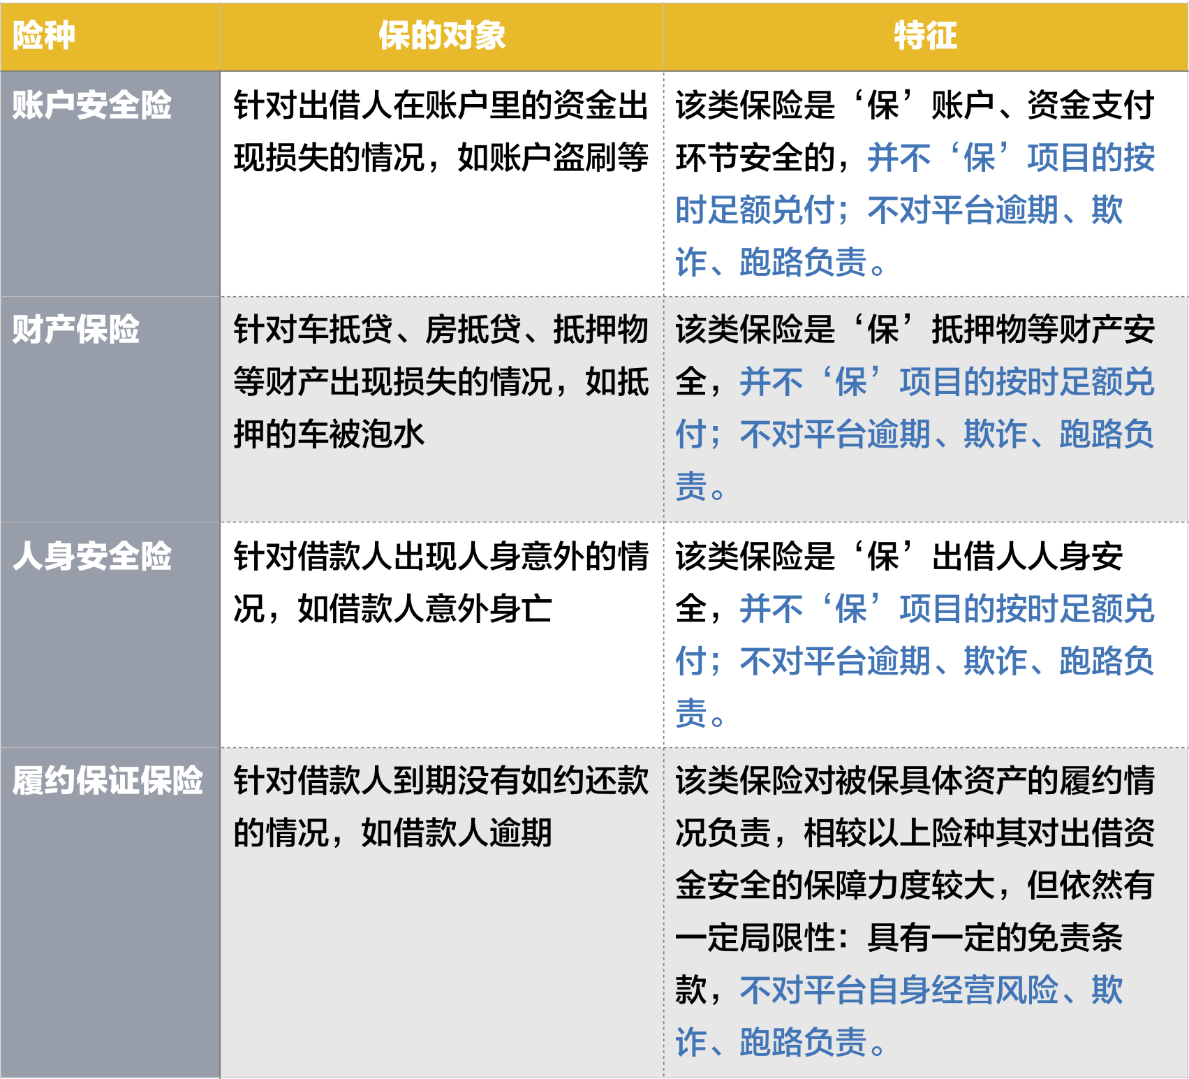
Task: Click cell starting 针对借款人到期没有如约还款
Action: coord(441,913)
